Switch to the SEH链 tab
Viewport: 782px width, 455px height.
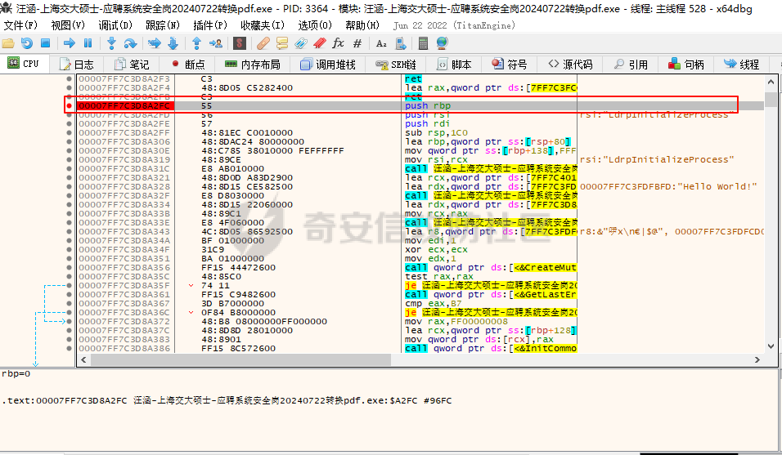(396, 65)
